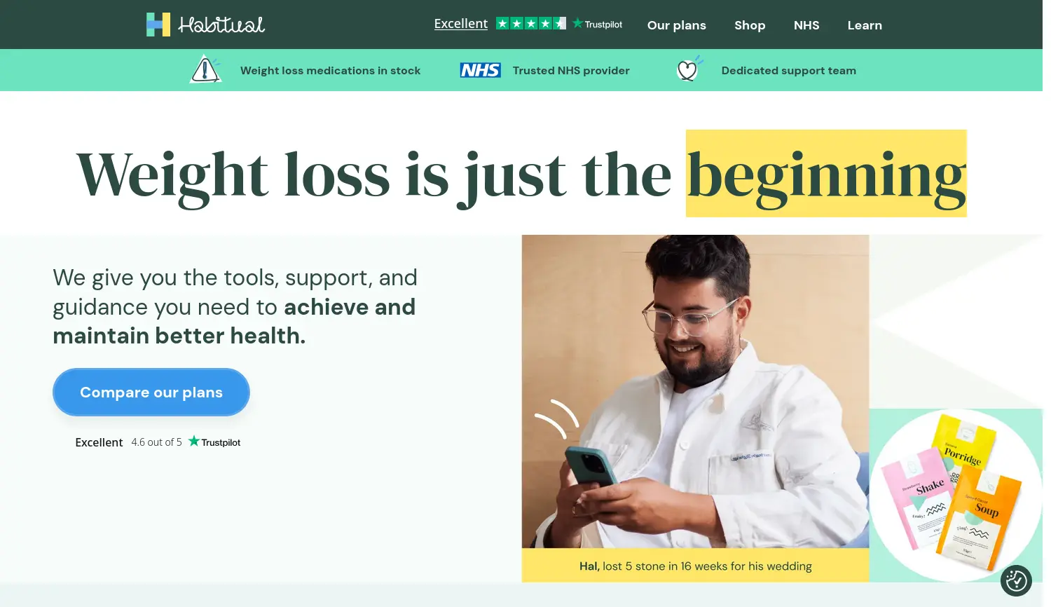Click the blue NHS logo badge
1051x607 pixels.
coord(480,70)
